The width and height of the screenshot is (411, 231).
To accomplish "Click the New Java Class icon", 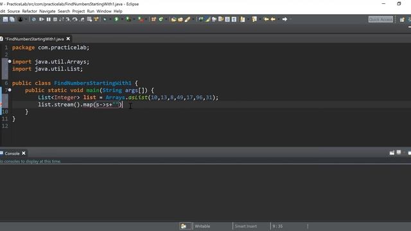I will coord(161,19).
